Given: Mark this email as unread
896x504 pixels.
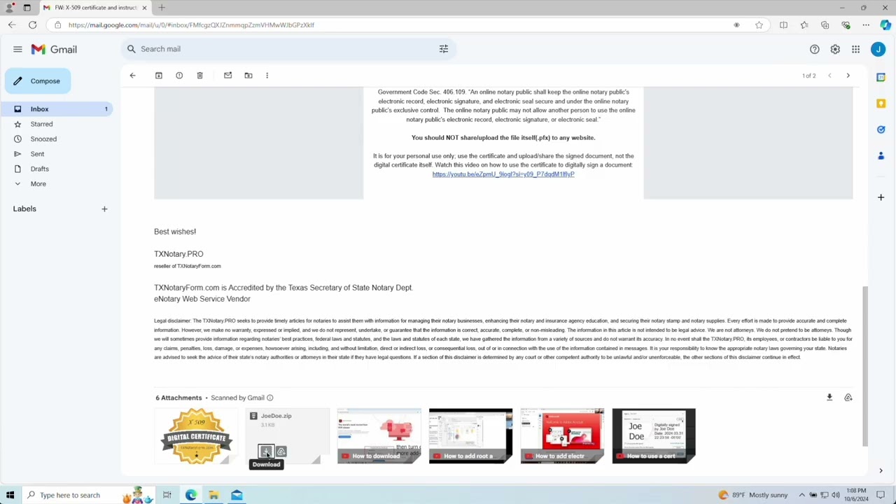Looking at the screenshot, I should 227,76.
